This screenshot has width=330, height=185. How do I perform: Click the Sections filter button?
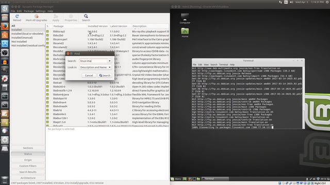[28, 148]
